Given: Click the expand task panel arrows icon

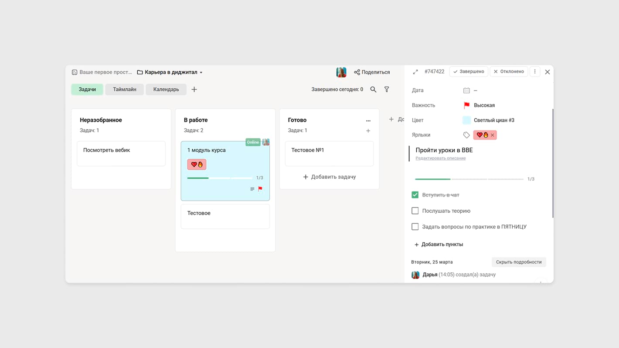Looking at the screenshot, I should pos(415,72).
